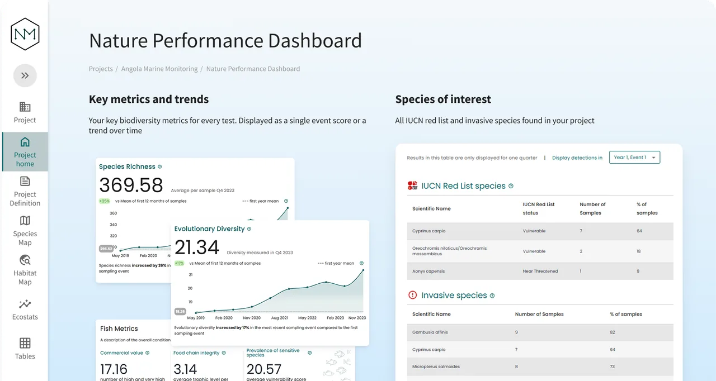
Task: Click the Food chain integrity info icon
Action: pos(224,353)
